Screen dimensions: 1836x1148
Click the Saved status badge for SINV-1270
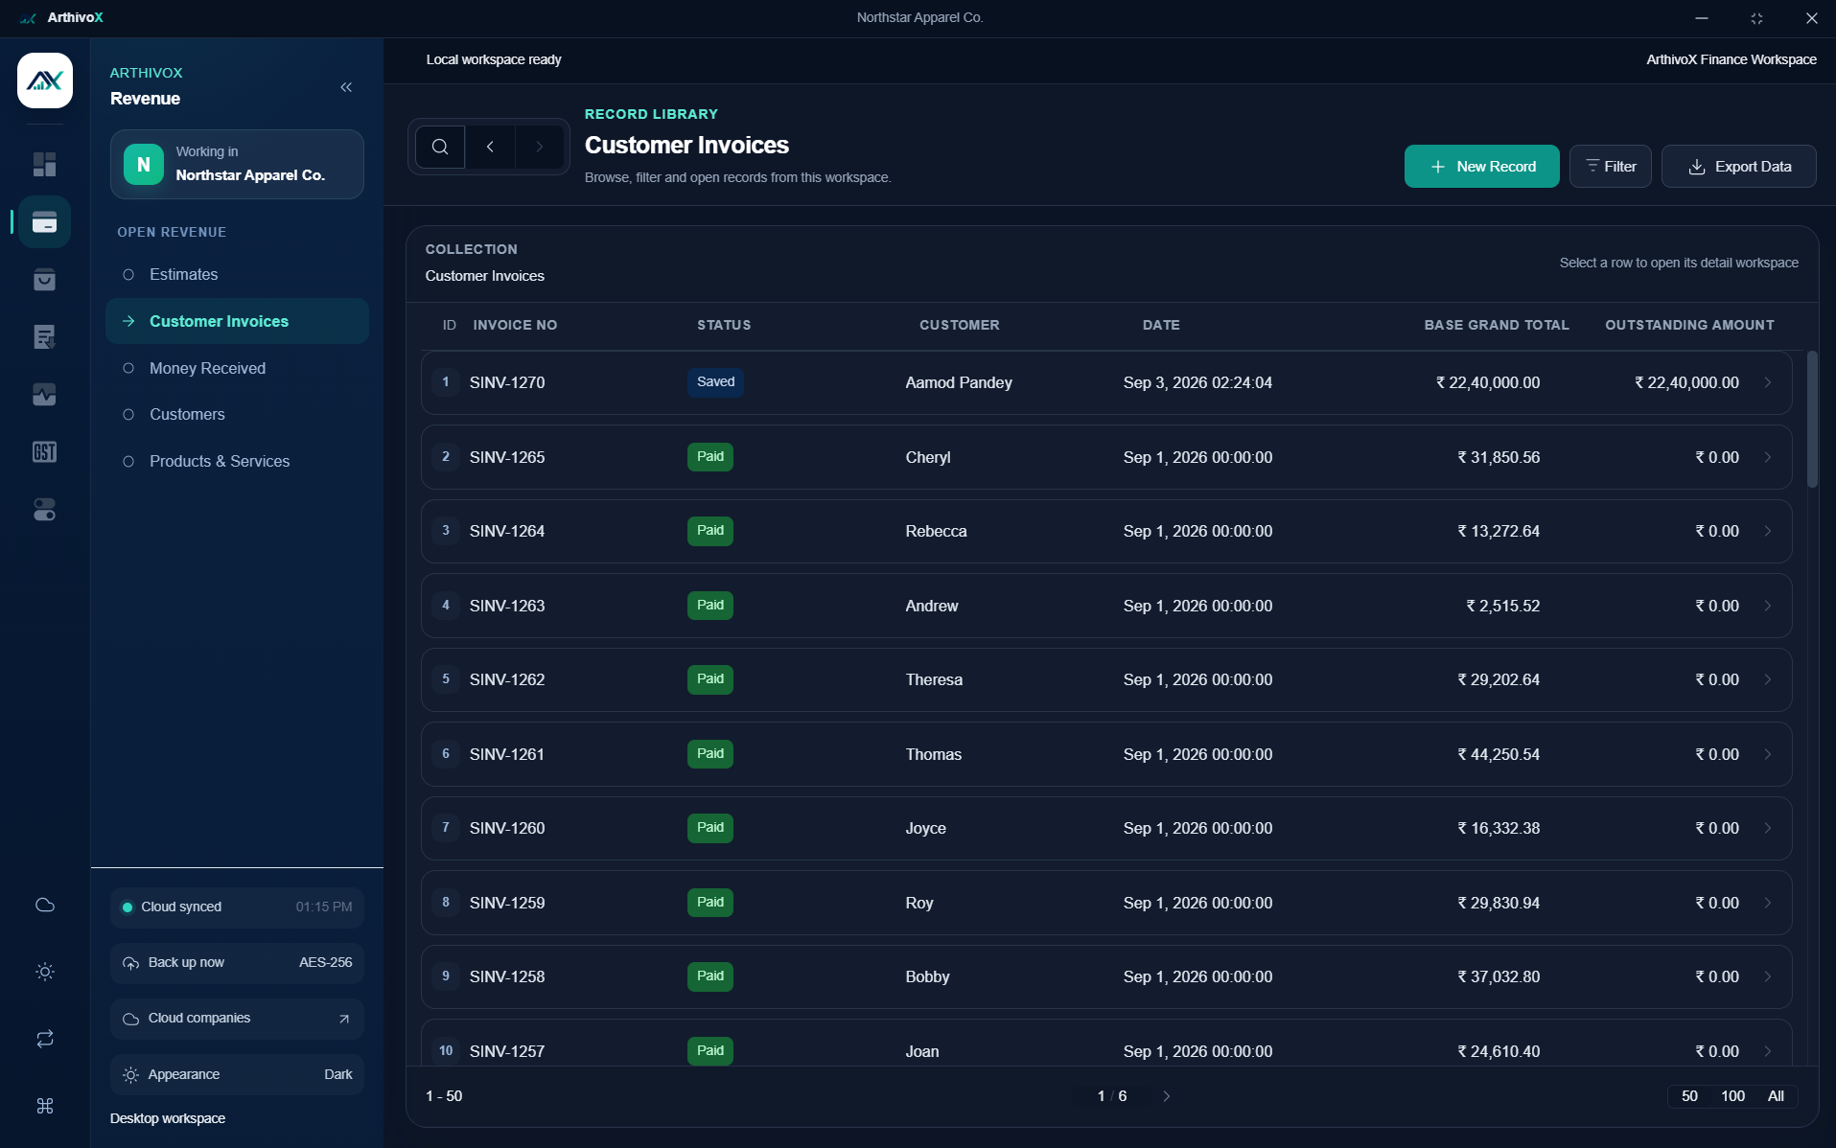point(715,382)
